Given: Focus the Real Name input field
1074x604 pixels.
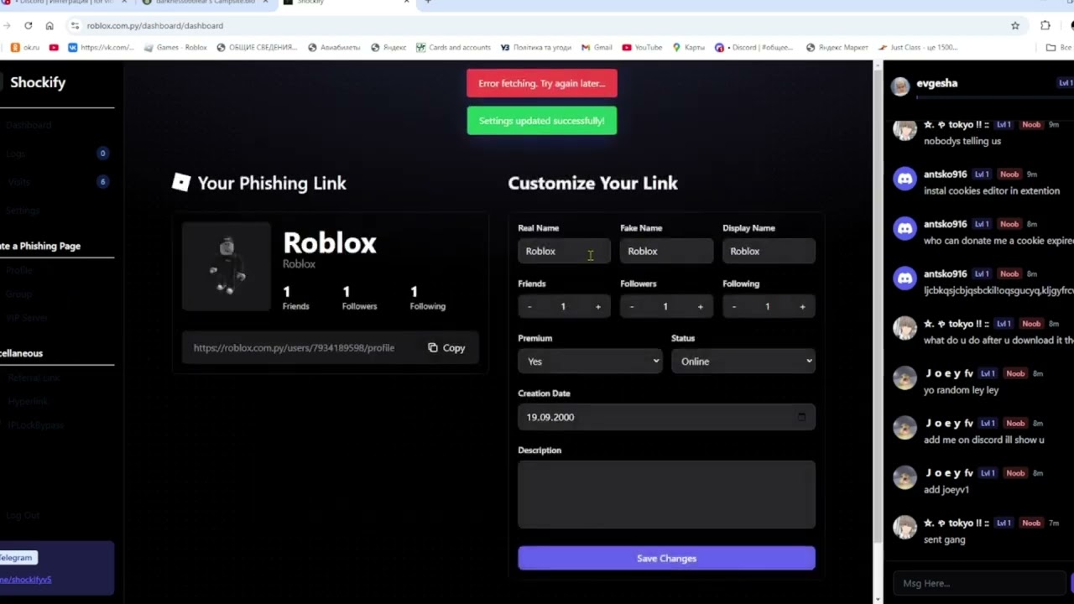Looking at the screenshot, I should click(565, 252).
